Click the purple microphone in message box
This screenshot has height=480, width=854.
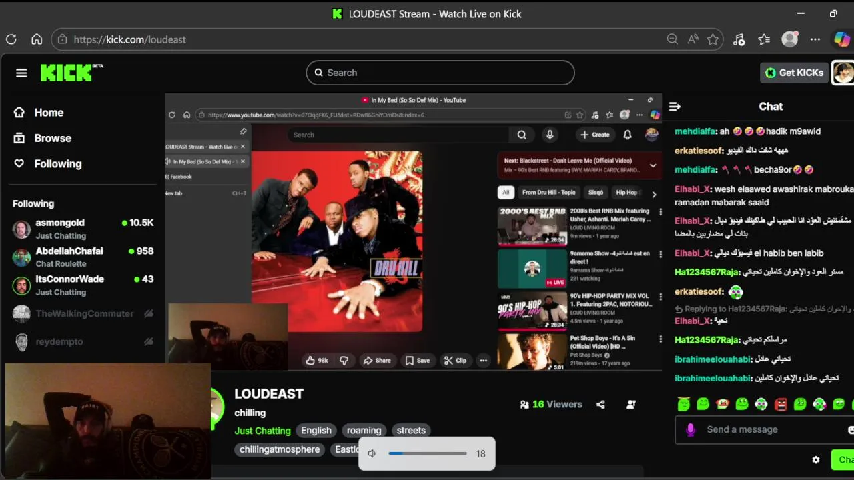pyautogui.click(x=691, y=430)
